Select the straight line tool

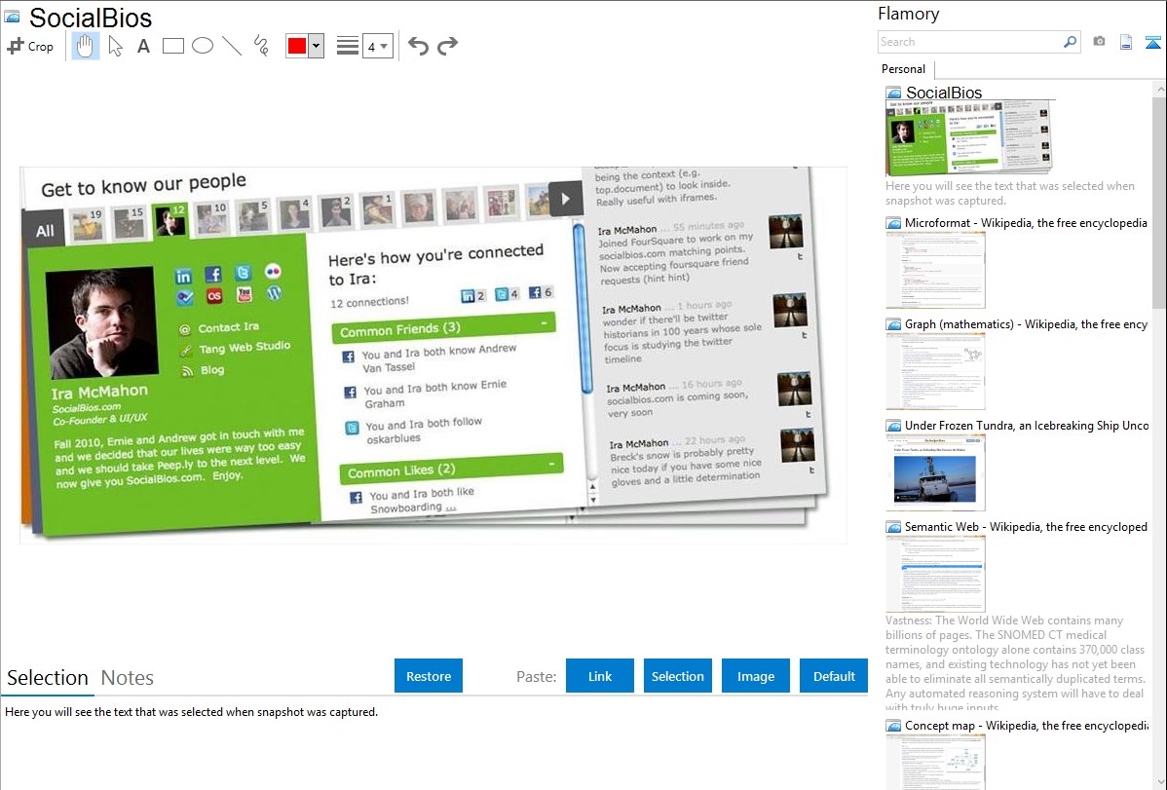click(232, 46)
